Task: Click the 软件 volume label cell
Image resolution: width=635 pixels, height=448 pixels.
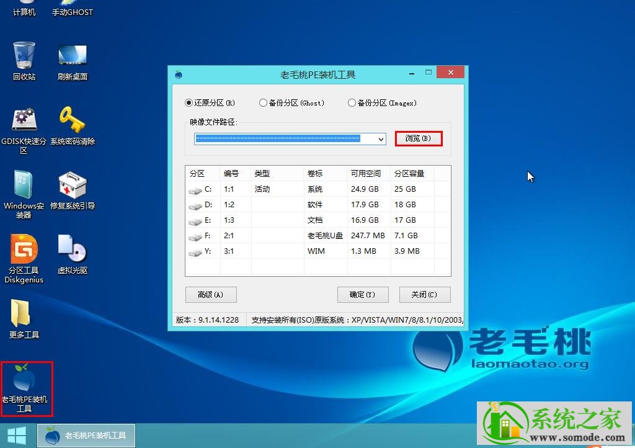Action: [315, 205]
